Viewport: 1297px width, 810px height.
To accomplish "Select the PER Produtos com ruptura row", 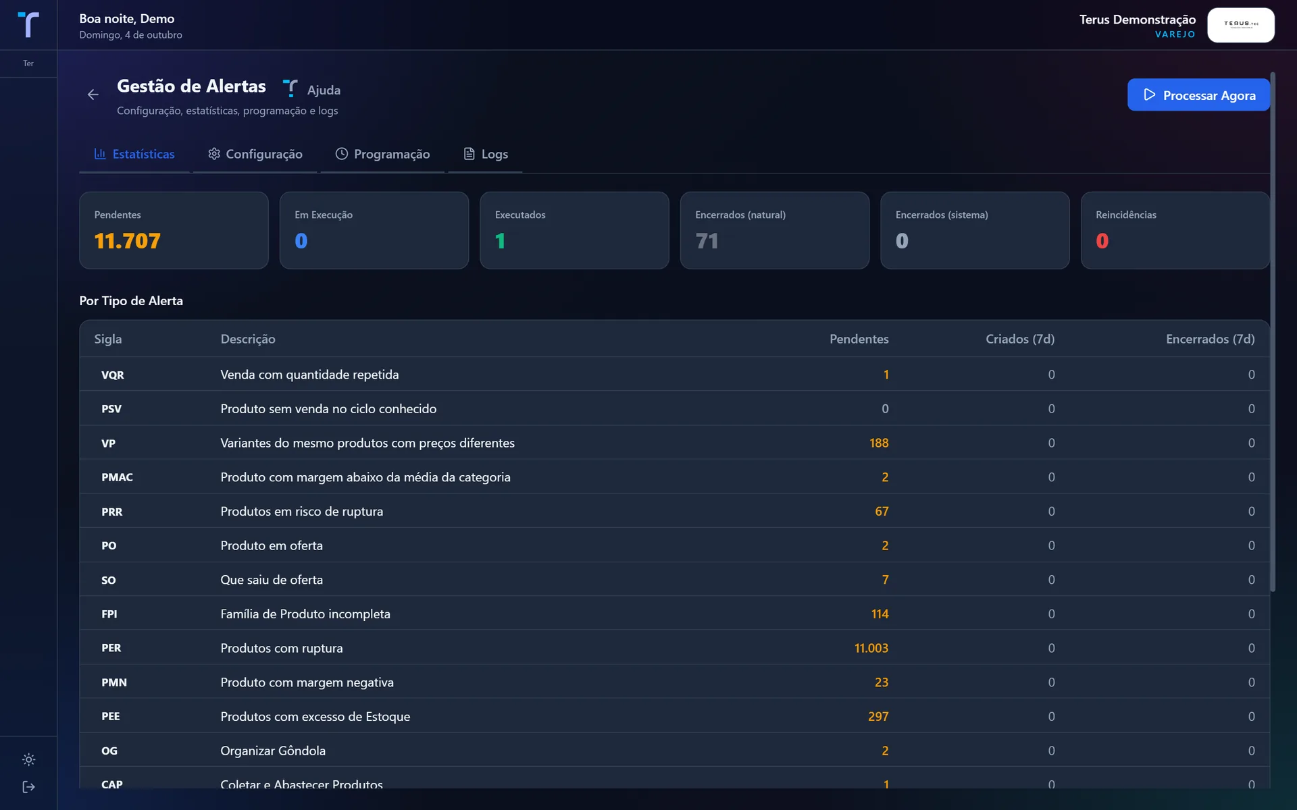I will coord(674,648).
